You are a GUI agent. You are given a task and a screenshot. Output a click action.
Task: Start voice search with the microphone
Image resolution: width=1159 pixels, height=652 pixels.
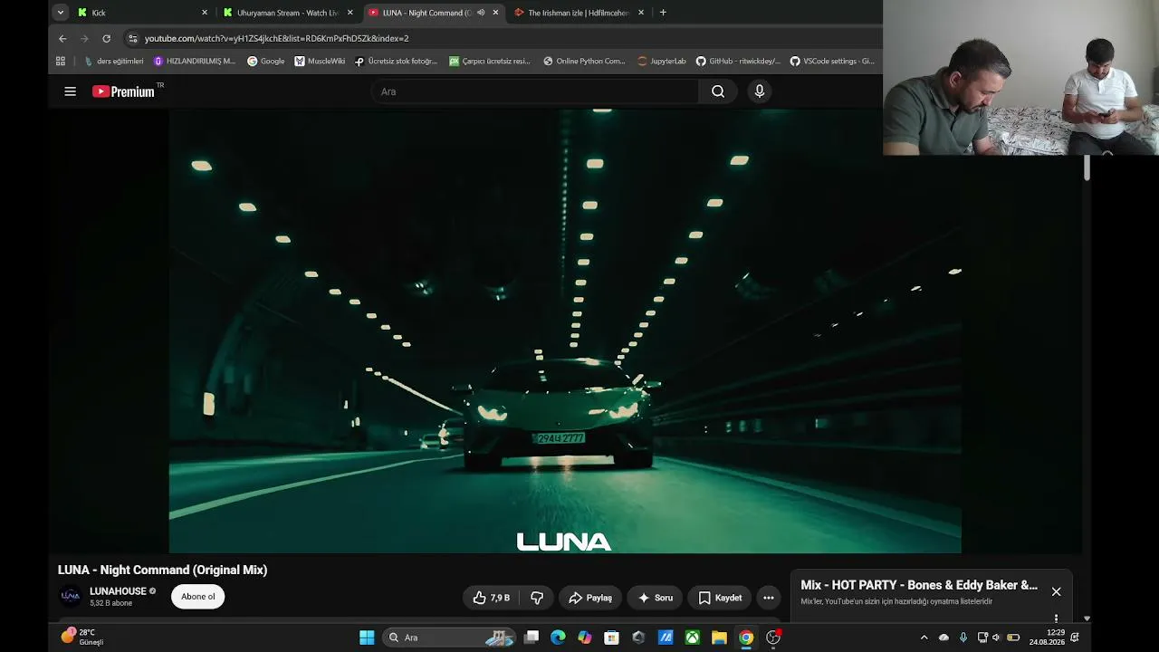tap(760, 91)
